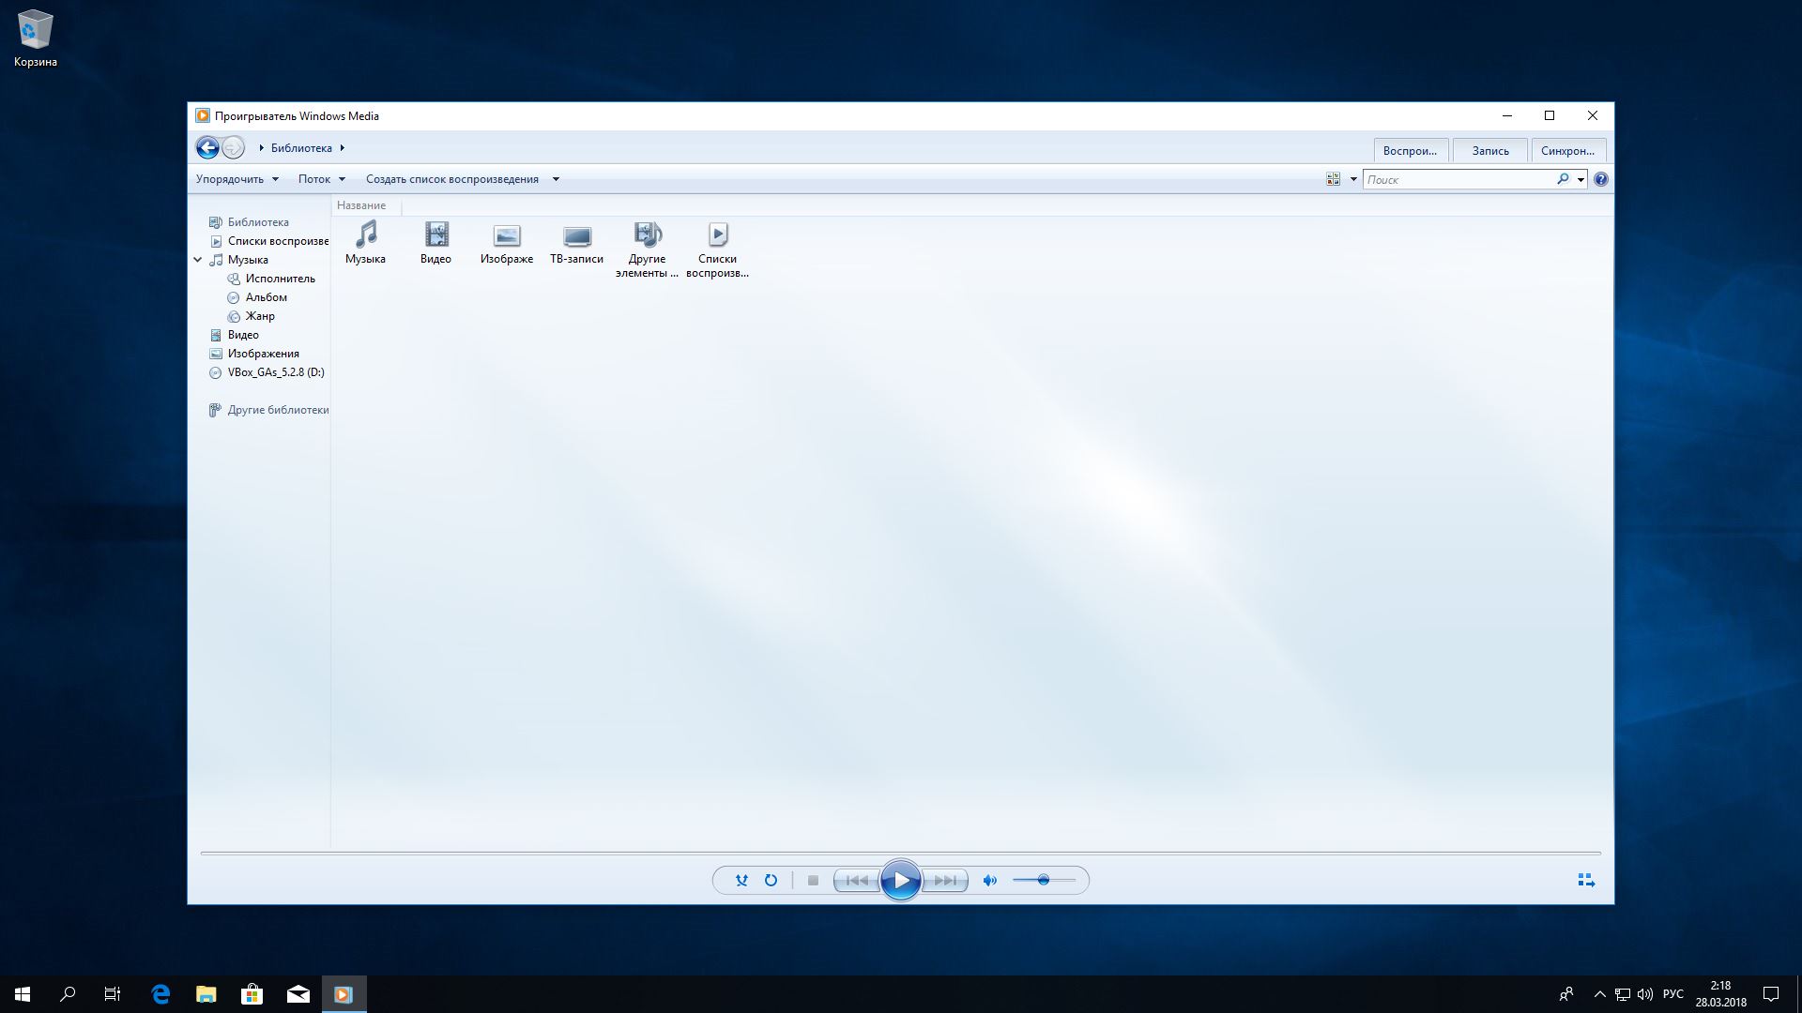Image resolution: width=1802 pixels, height=1013 pixels.
Task: Switch to the Синхронизация tab
Action: pyautogui.click(x=1567, y=151)
